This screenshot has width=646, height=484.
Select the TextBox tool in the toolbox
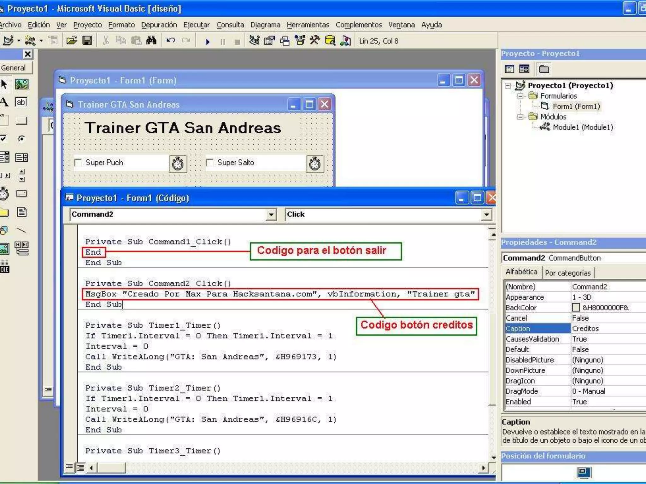pos(21,102)
